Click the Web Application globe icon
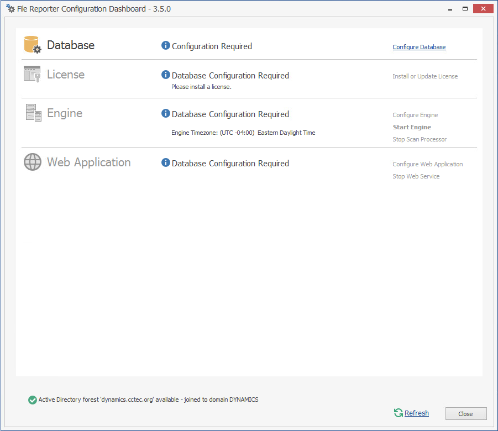This screenshot has width=498, height=431. pos(33,162)
